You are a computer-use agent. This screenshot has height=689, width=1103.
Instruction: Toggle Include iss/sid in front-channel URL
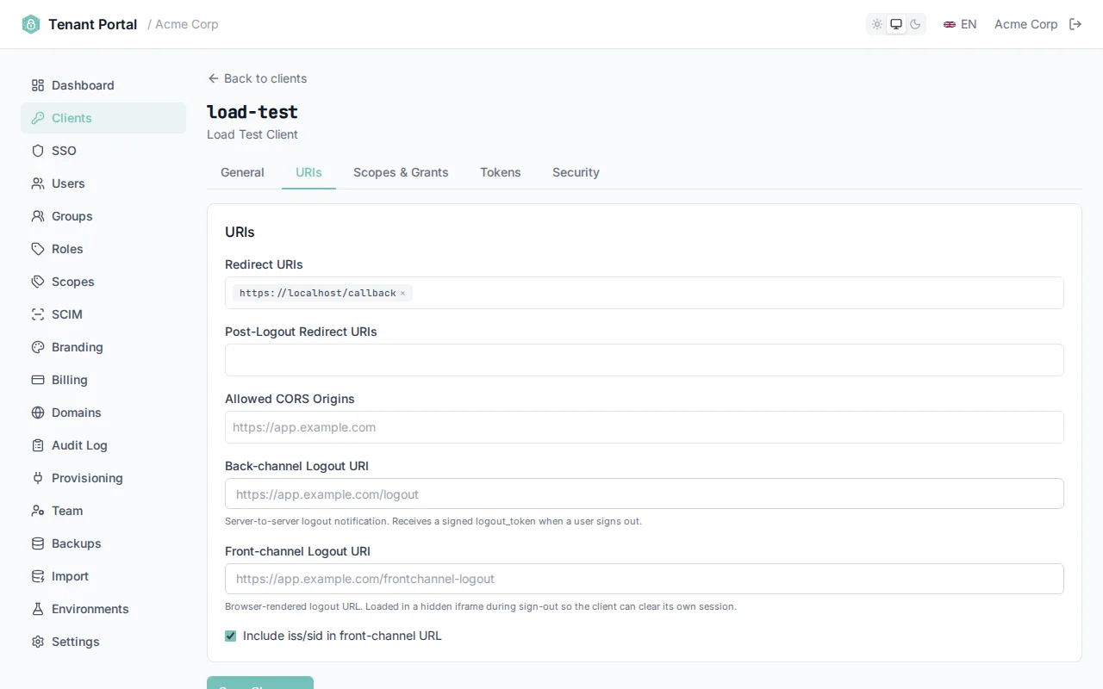coord(230,636)
